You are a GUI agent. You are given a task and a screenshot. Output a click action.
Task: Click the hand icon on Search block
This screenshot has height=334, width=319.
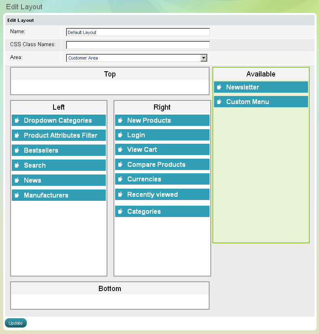tap(17, 165)
